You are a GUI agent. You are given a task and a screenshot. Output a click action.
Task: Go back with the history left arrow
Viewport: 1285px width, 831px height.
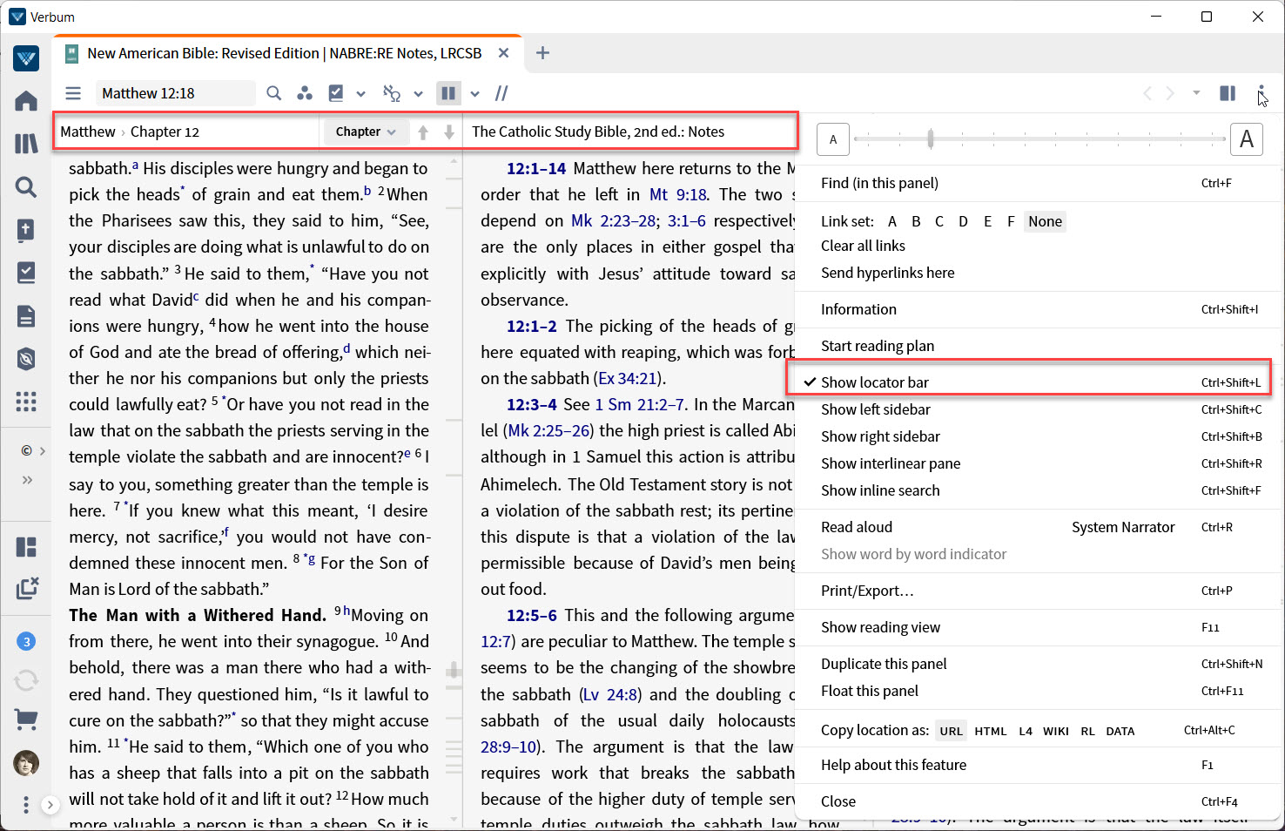coord(1147,93)
